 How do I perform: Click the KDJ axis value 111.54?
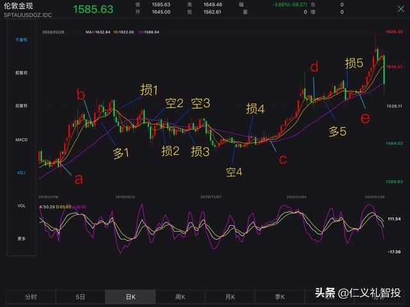pyautogui.click(x=395, y=219)
